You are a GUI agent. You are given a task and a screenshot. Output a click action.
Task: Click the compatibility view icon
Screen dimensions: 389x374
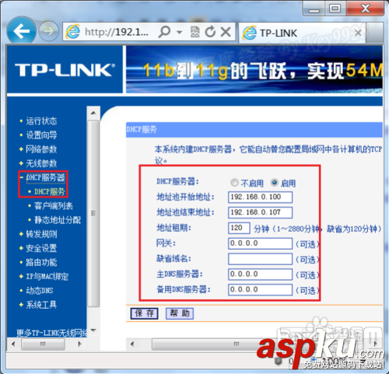click(194, 32)
